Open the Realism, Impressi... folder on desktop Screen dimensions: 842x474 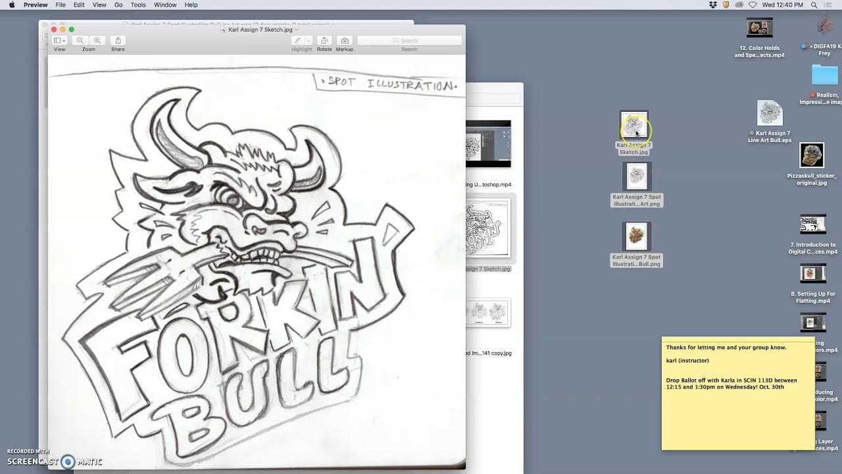click(824, 84)
